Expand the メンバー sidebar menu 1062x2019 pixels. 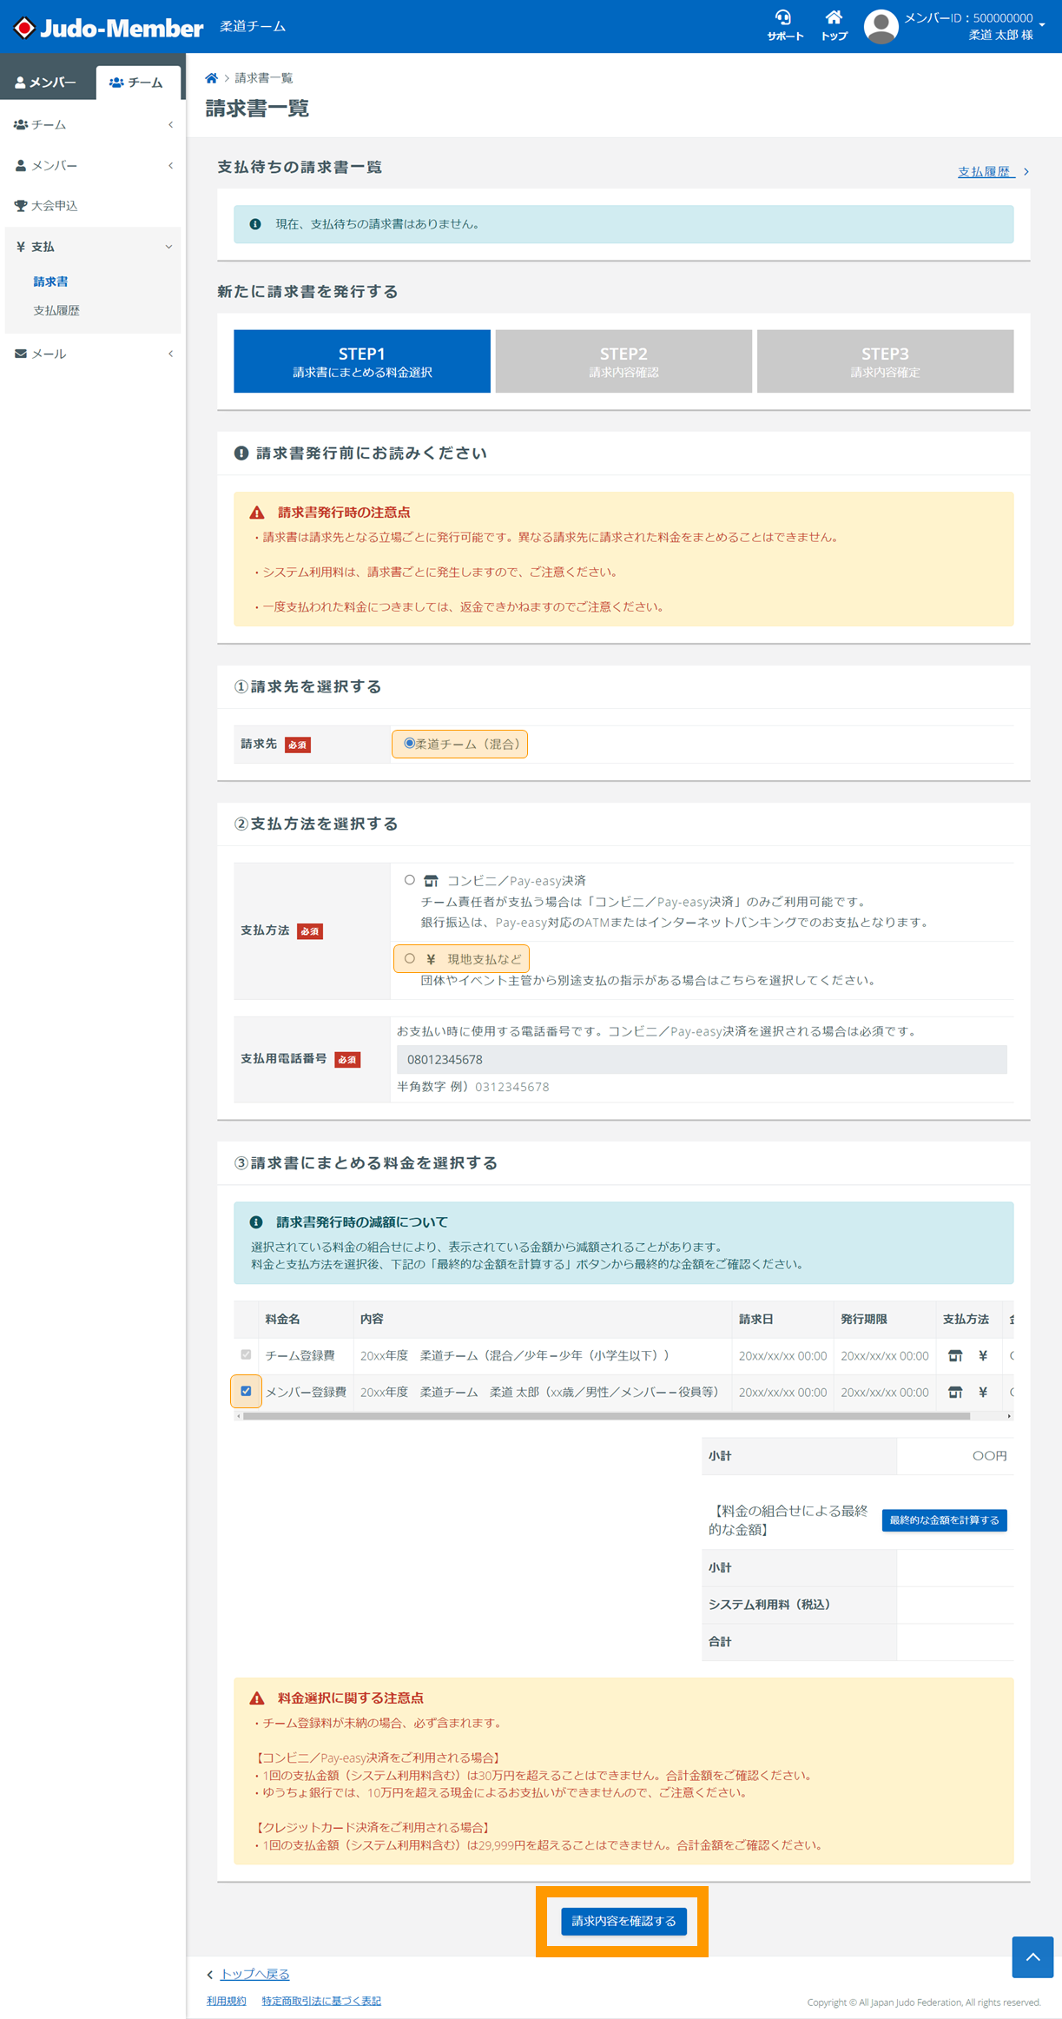(170, 165)
